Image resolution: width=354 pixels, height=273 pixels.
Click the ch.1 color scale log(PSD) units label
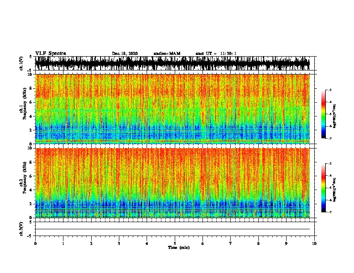335,116
